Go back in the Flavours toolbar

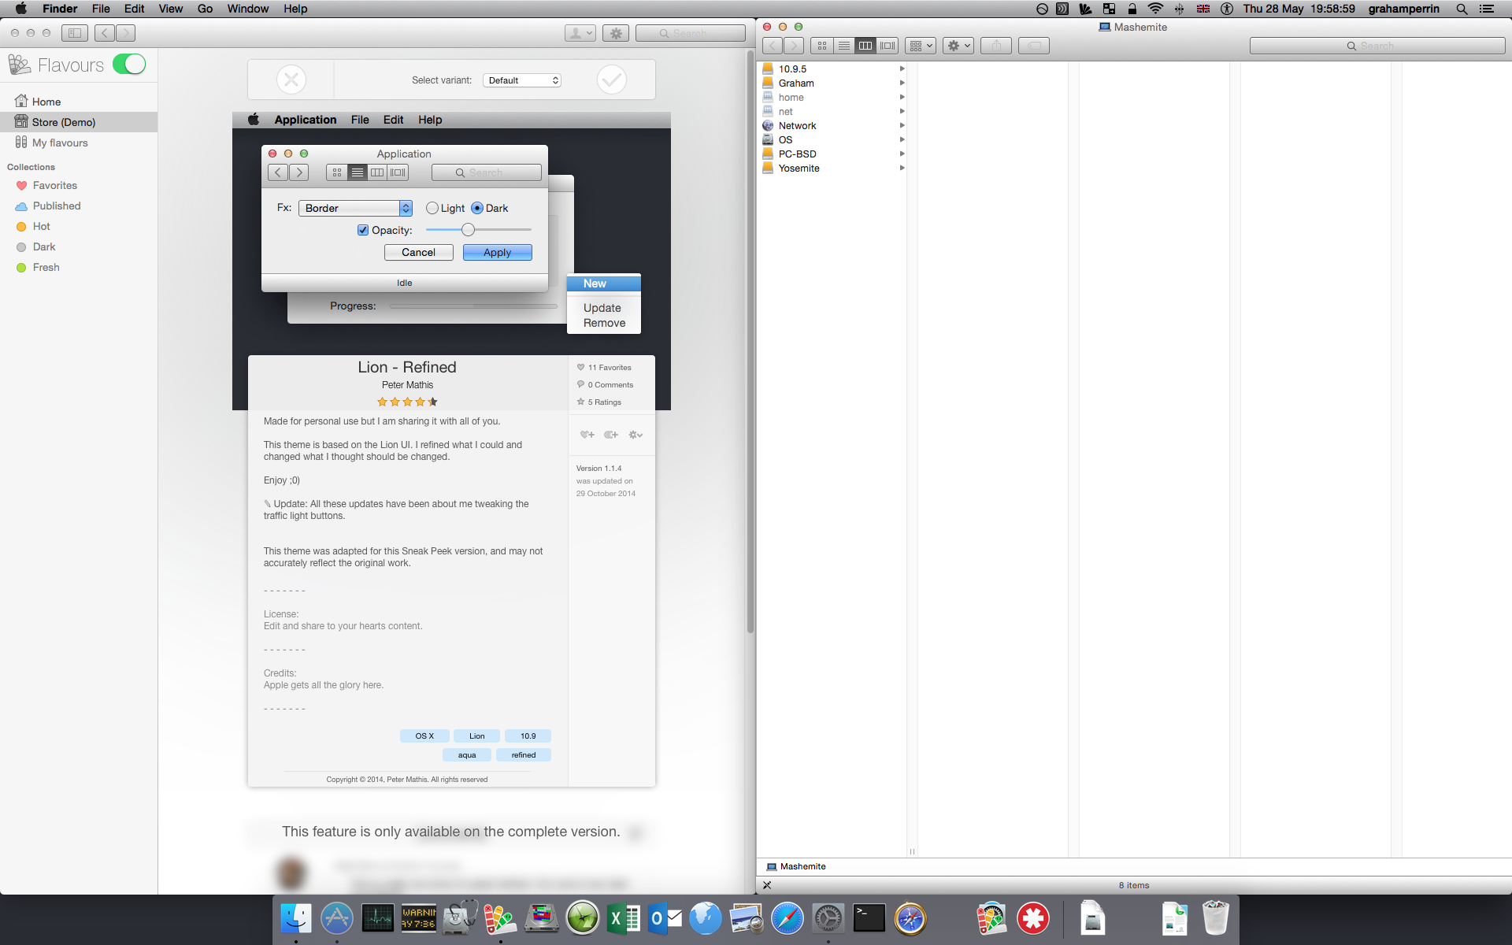(105, 33)
